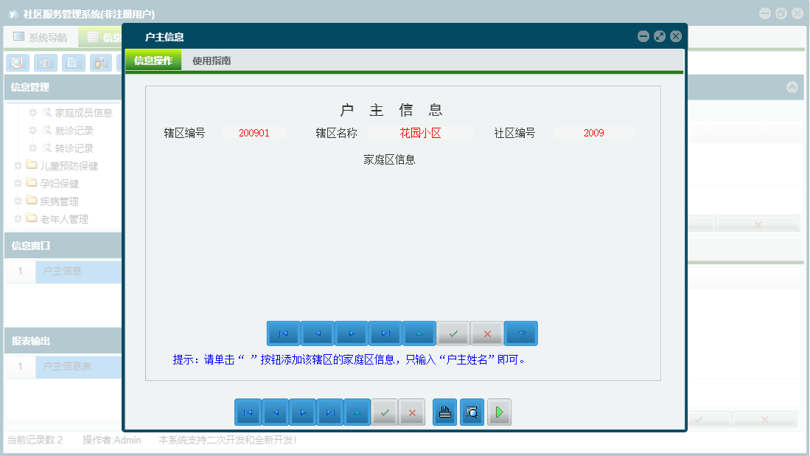Expand the 儿童预防保健 folder node
Image resolution: width=810 pixels, height=456 pixels.
pyautogui.click(x=18, y=165)
